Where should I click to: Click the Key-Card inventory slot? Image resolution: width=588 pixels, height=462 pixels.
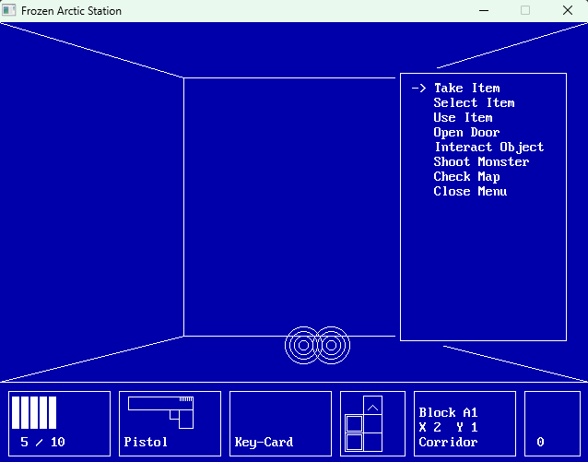(x=280, y=423)
